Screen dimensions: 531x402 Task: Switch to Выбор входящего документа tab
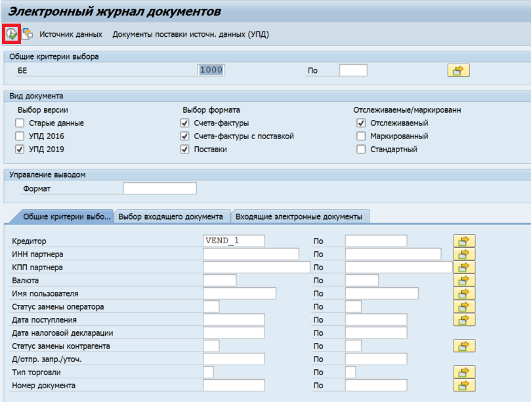coord(171,216)
